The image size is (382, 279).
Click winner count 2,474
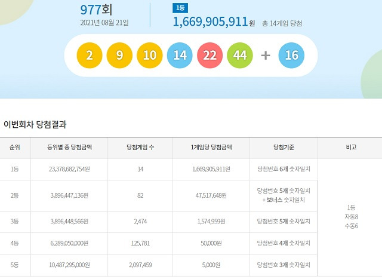tap(140, 222)
